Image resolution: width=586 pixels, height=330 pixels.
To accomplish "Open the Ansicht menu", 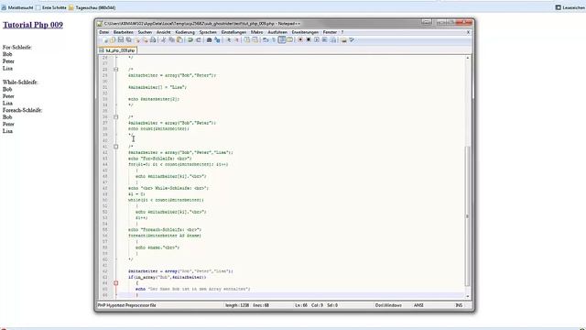I will pos(163,32).
